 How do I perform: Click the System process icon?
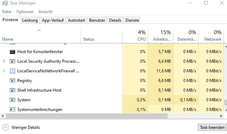click(12, 100)
